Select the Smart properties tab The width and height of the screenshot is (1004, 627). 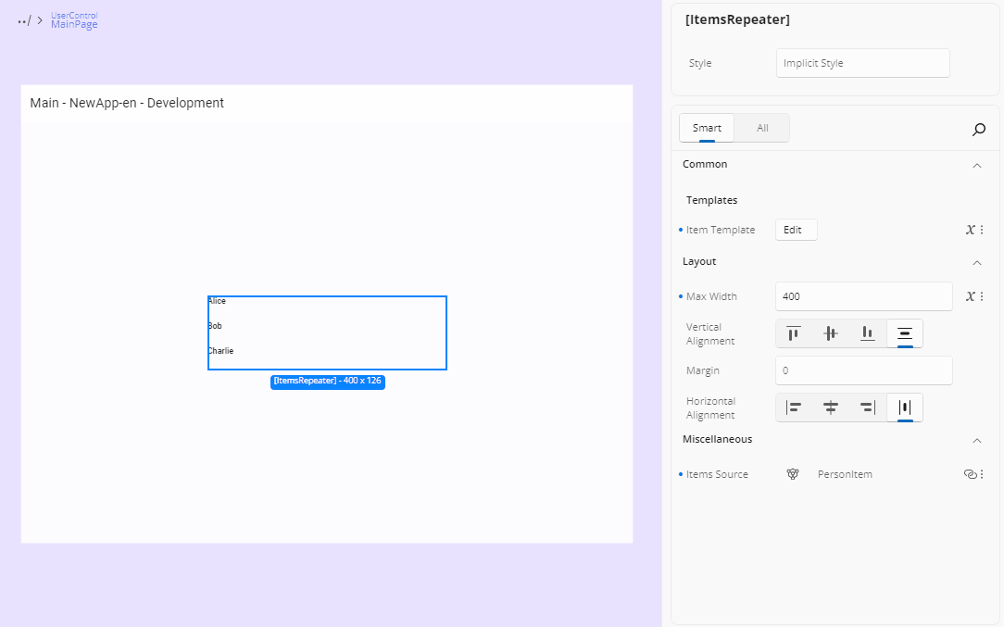[706, 128]
